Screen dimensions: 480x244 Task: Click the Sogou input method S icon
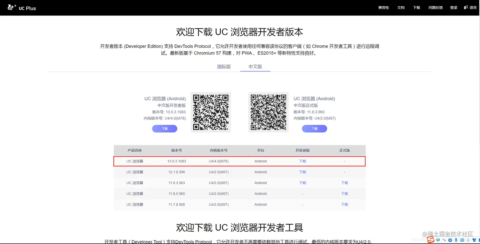coord(430,240)
